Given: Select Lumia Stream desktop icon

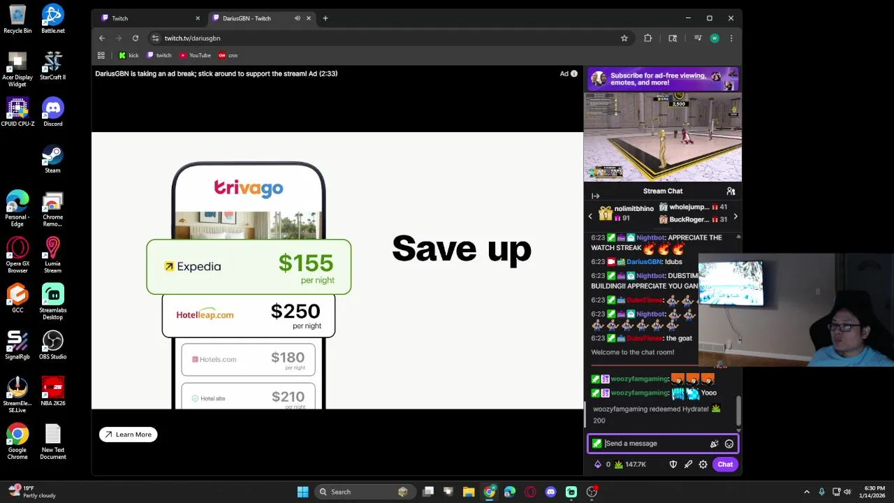Looking at the screenshot, I should [53, 255].
